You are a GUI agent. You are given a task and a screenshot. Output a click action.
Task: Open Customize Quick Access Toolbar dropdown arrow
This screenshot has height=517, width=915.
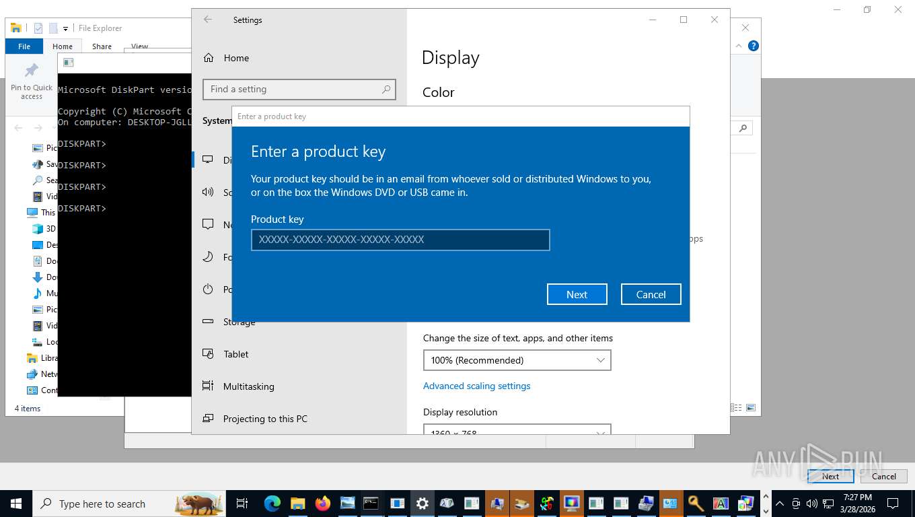pos(65,28)
